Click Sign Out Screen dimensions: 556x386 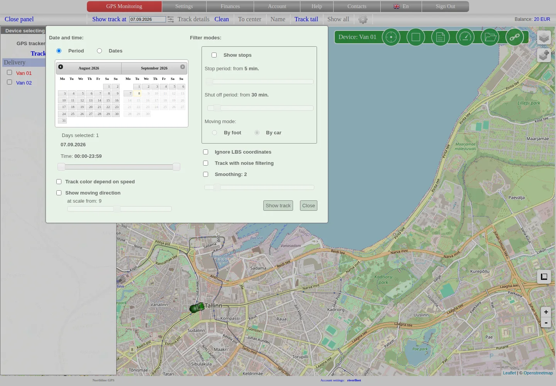click(446, 7)
